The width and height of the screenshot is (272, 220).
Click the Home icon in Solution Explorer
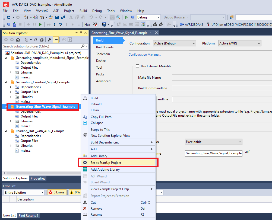point(18,40)
